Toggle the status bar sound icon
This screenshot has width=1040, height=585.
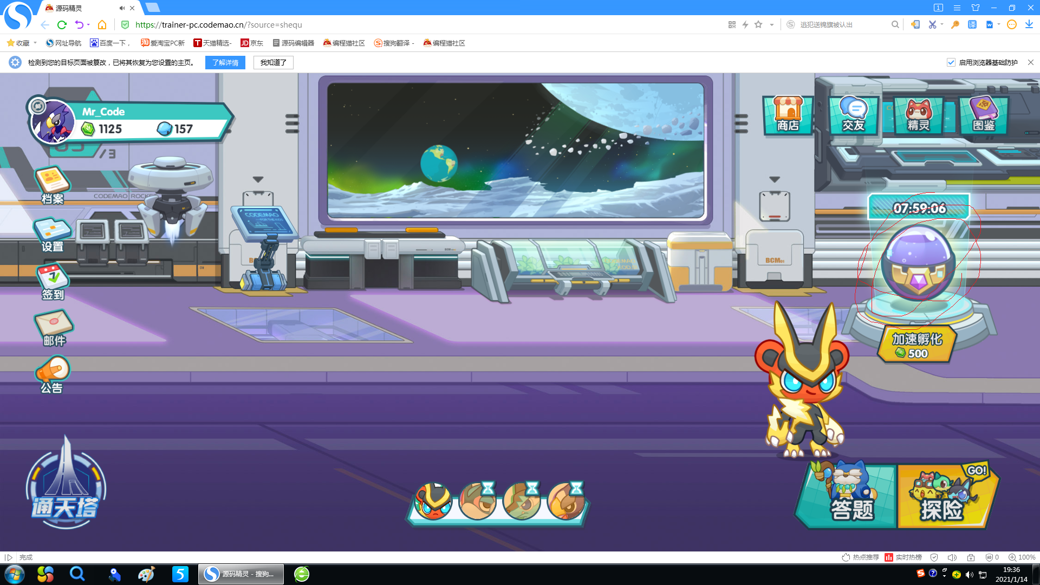coord(952,557)
